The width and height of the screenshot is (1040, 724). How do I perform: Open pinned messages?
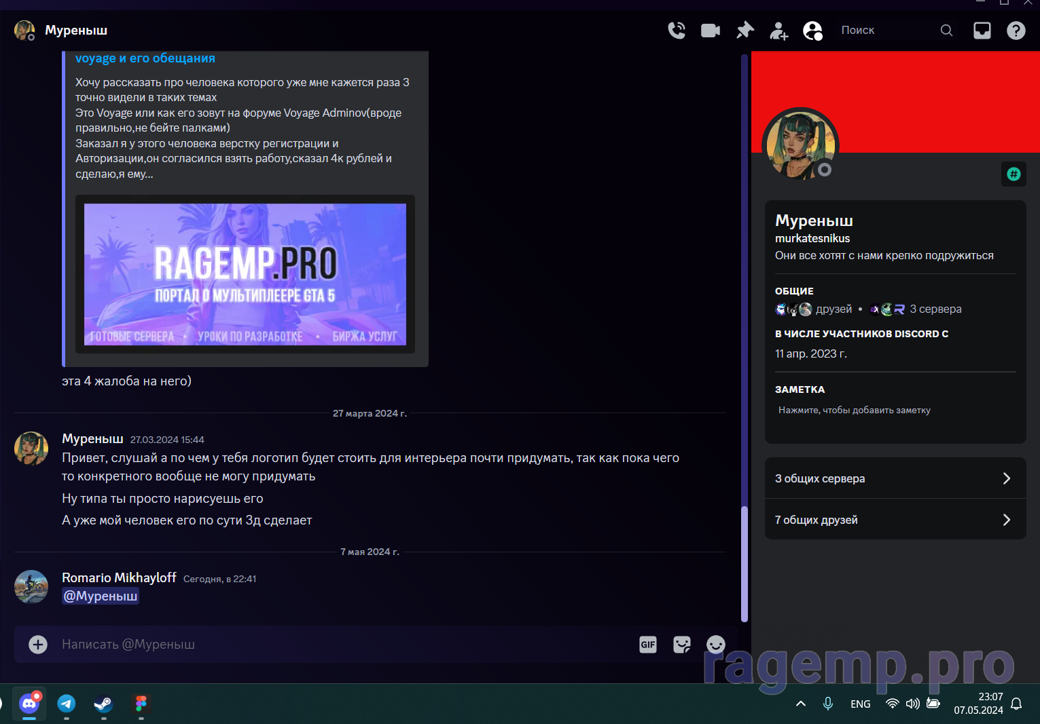[x=745, y=31]
